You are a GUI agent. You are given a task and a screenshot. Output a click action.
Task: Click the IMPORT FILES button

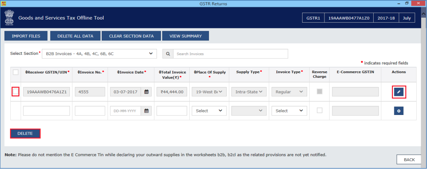click(x=26, y=36)
